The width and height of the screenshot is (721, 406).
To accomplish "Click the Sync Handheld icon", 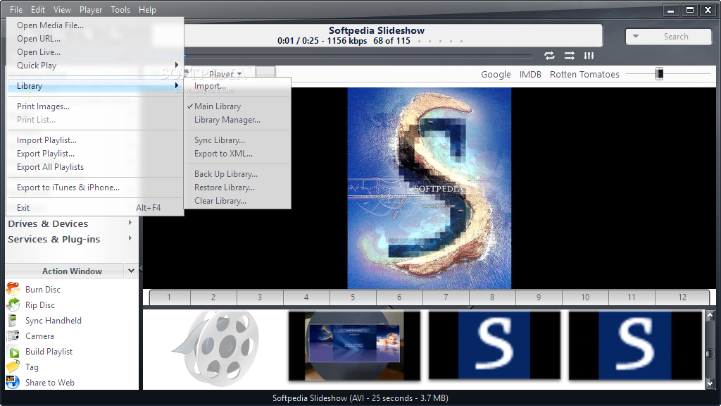I will 13,321.
